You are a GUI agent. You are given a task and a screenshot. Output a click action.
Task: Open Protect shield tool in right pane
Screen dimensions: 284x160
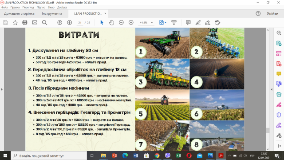pos(279,115)
